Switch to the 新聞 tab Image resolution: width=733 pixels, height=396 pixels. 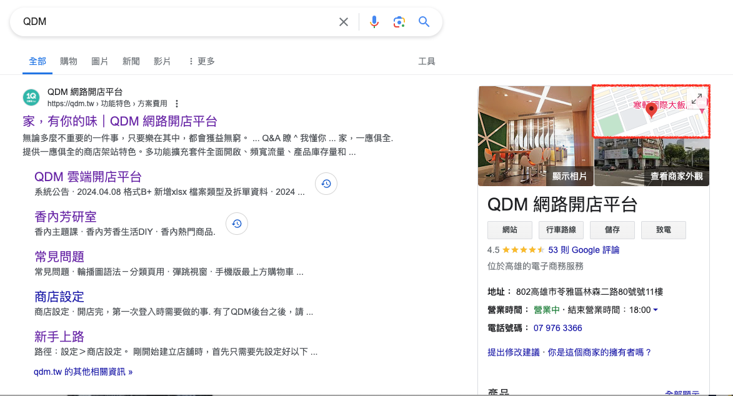[131, 61]
